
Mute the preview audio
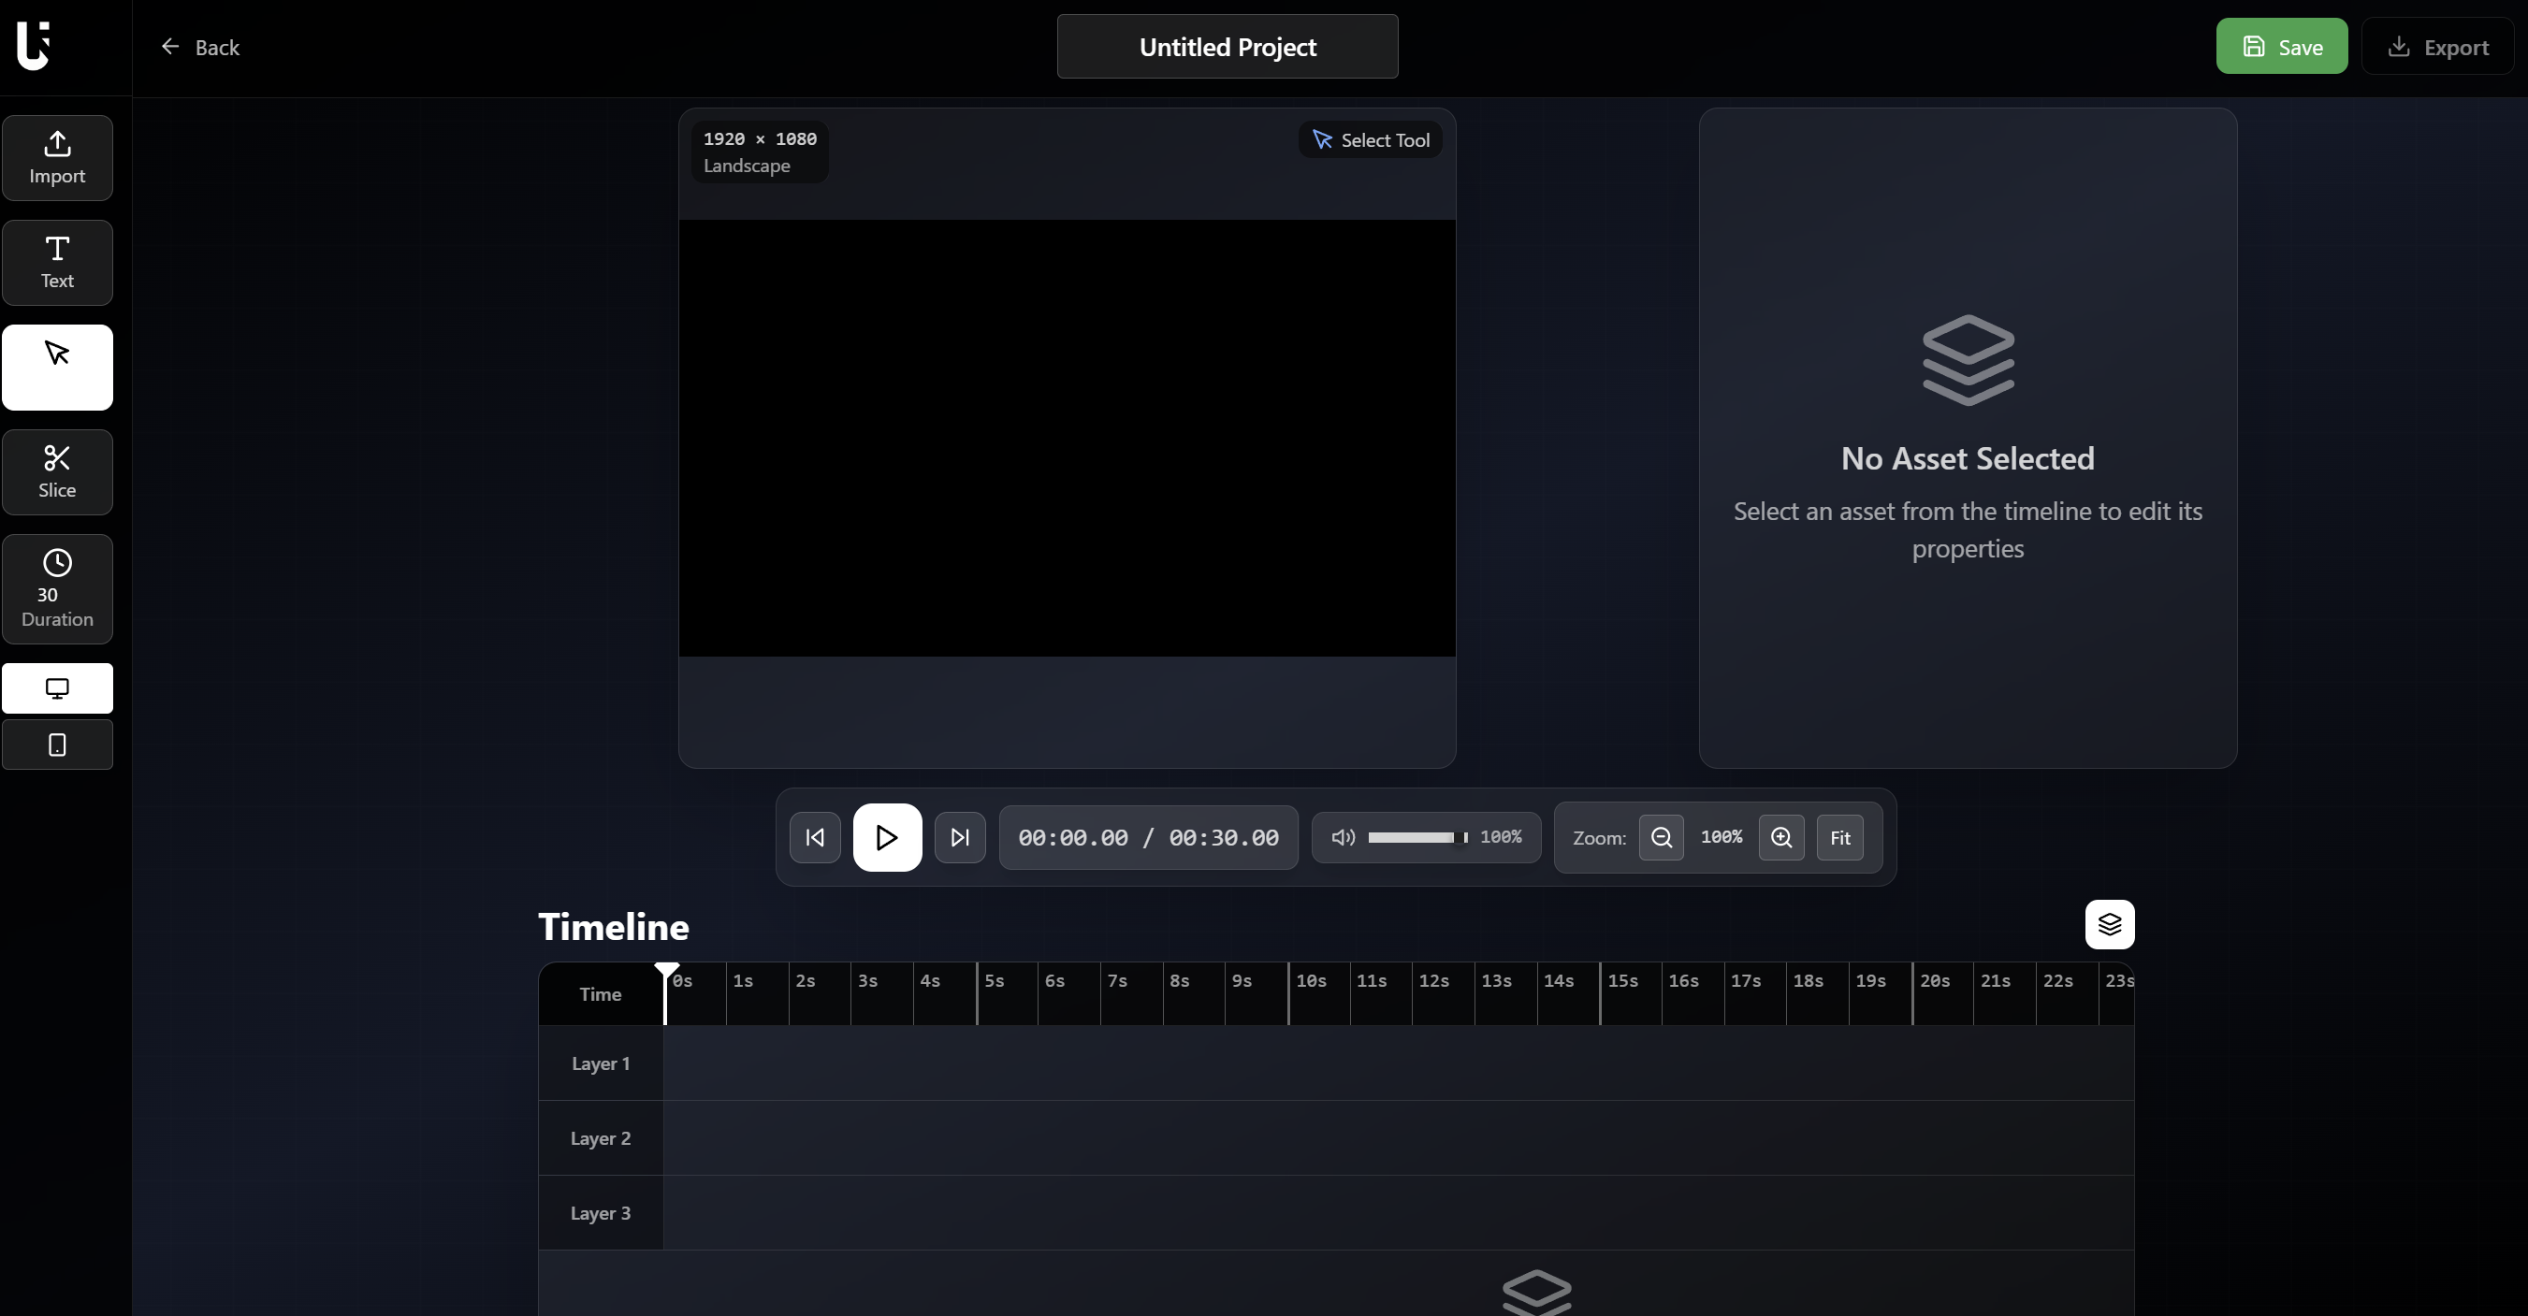pos(1342,837)
